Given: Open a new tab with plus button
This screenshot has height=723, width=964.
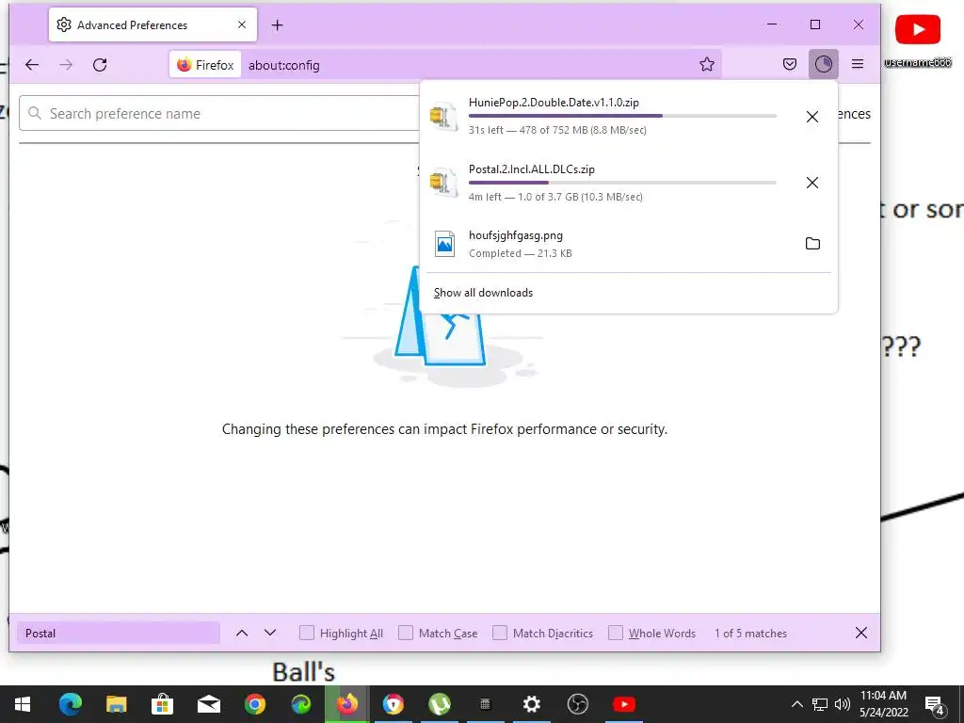Looking at the screenshot, I should (x=278, y=25).
